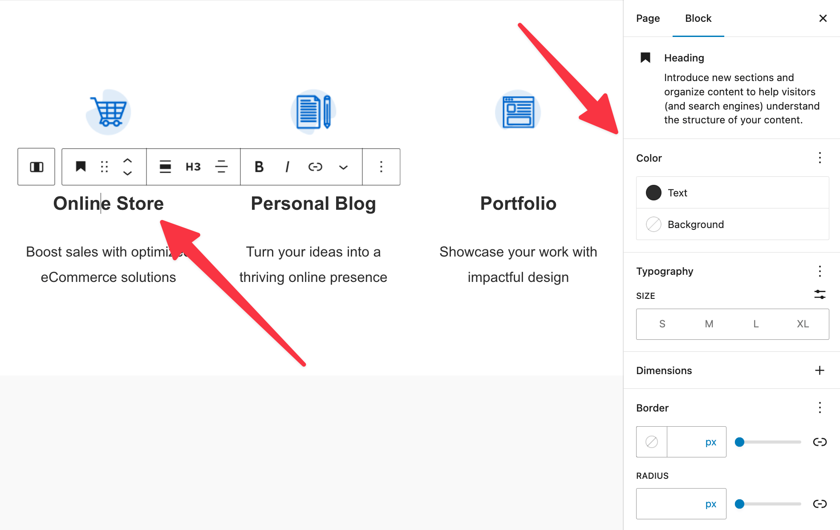
Task: Click the Heading block type bookmark icon
Action: click(81, 167)
